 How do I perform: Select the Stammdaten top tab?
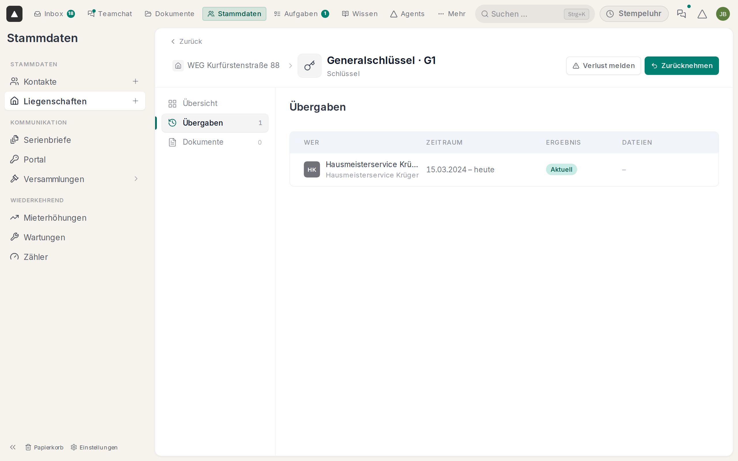(234, 14)
